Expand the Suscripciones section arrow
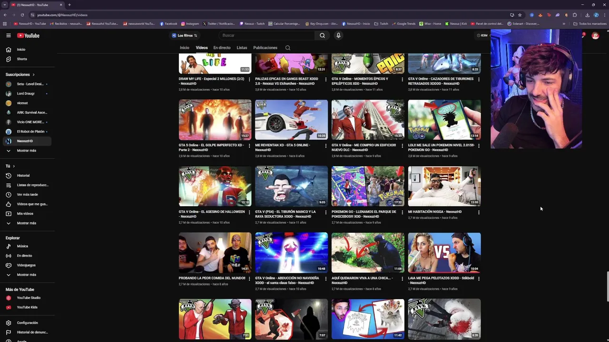This screenshot has width=609, height=342. tap(34, 75)
